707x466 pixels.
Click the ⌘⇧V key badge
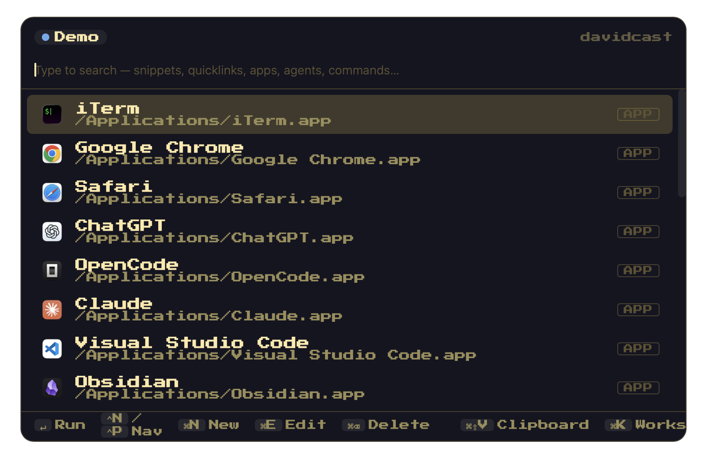[477, 425]
